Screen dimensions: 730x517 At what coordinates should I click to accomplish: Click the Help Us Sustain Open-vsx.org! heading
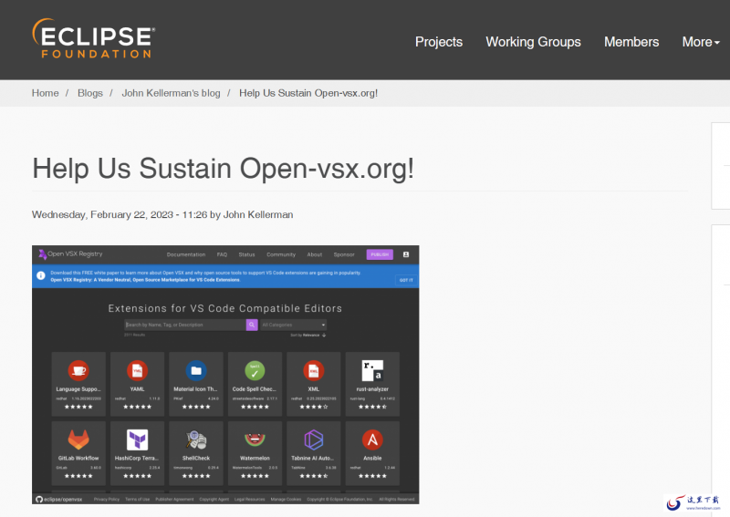coord(223,169)
